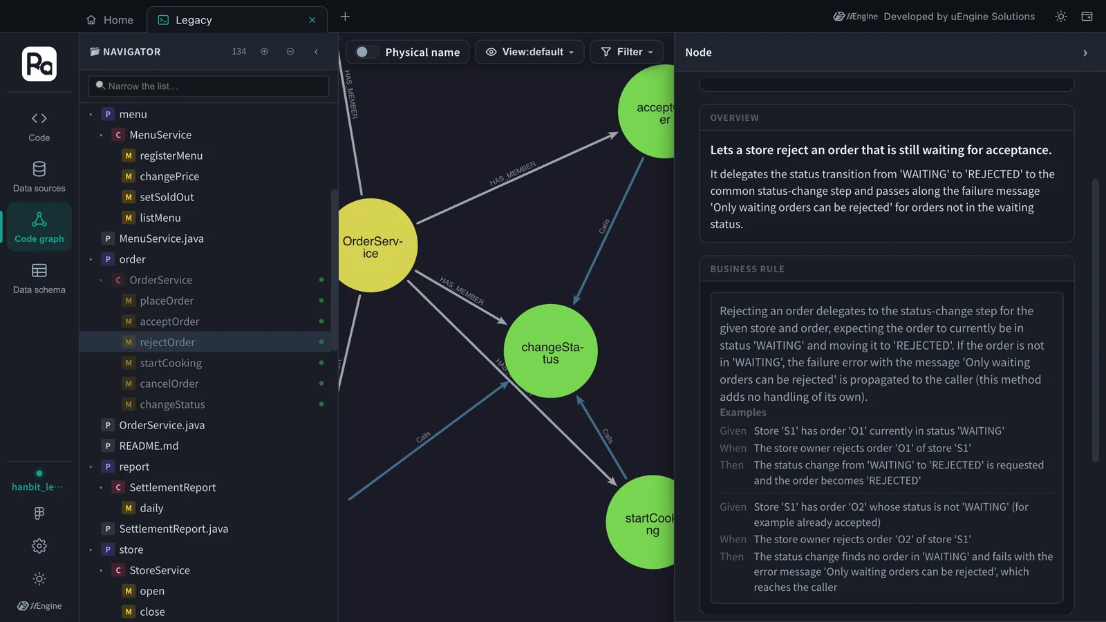This screenshot has width=1106, height=622.
Task: Click the Ra application logo
Action: click(x=39, y=64)
